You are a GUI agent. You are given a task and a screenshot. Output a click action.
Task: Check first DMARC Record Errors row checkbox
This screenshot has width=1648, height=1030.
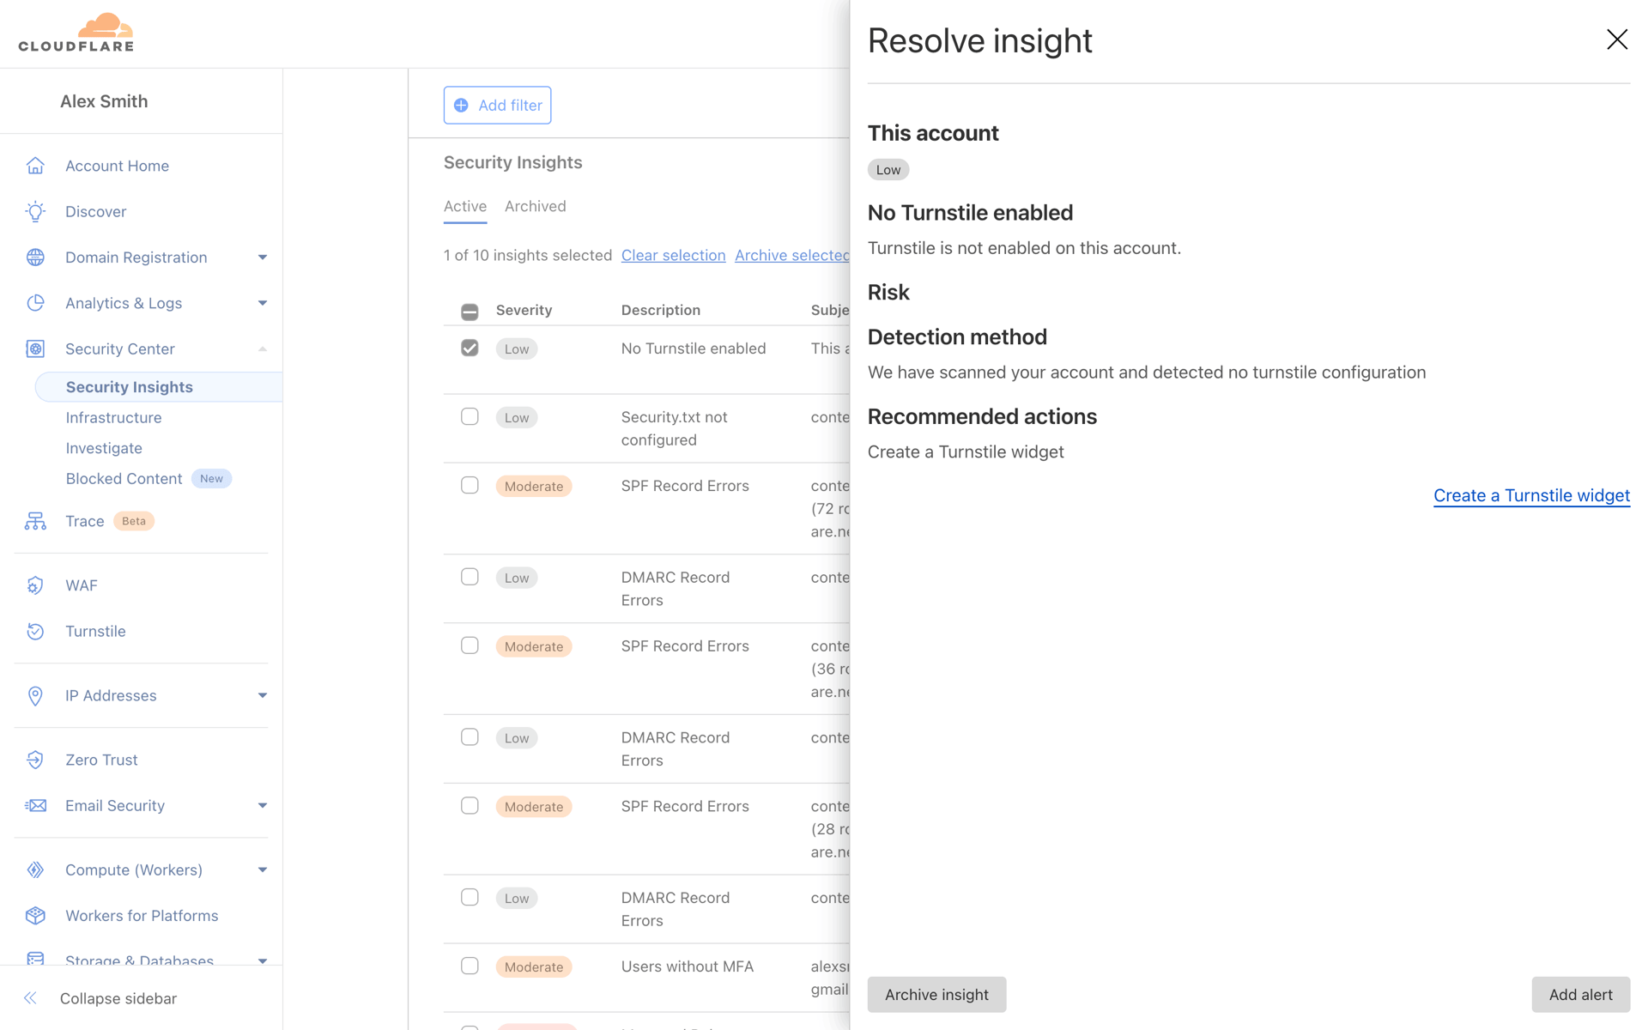470,577
